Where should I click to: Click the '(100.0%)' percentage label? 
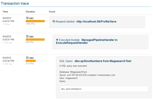click(x=30, y=24)
